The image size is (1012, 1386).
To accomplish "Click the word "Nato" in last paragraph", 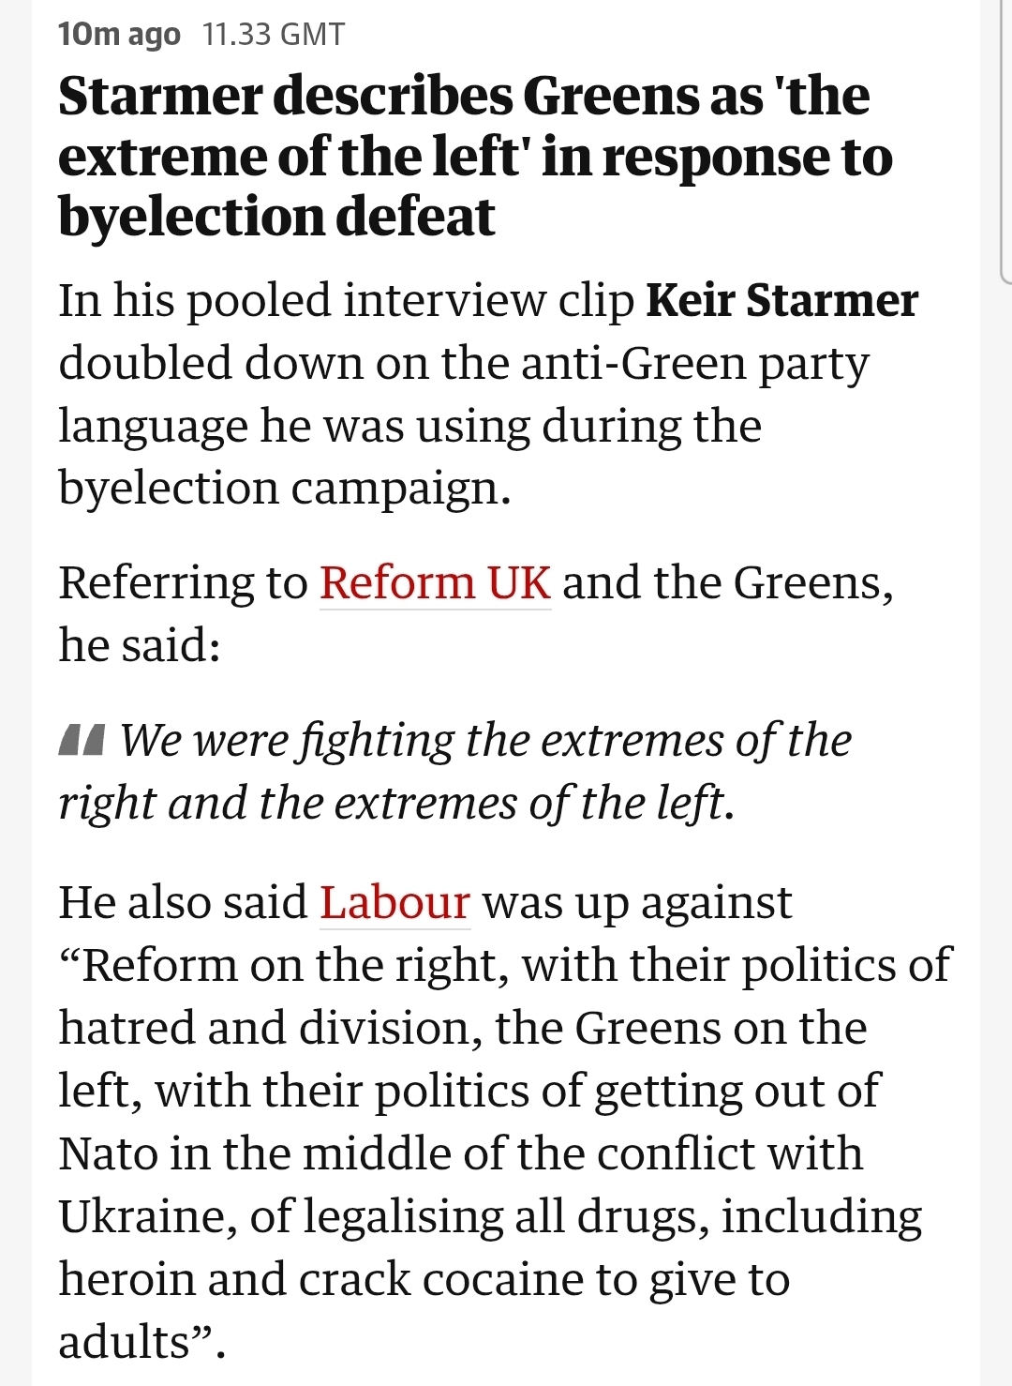I will (x=108, y=1153).
